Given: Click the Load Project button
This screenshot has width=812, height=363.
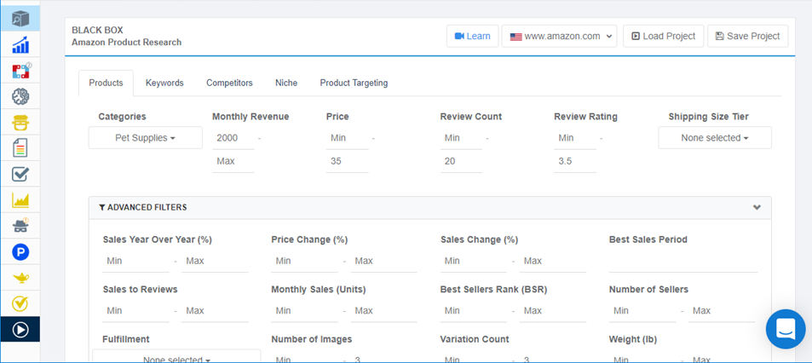Looking at the screenshot, I should click(664, 37).
